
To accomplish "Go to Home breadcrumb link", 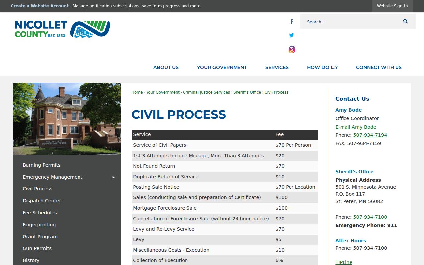I will point(137,92).
